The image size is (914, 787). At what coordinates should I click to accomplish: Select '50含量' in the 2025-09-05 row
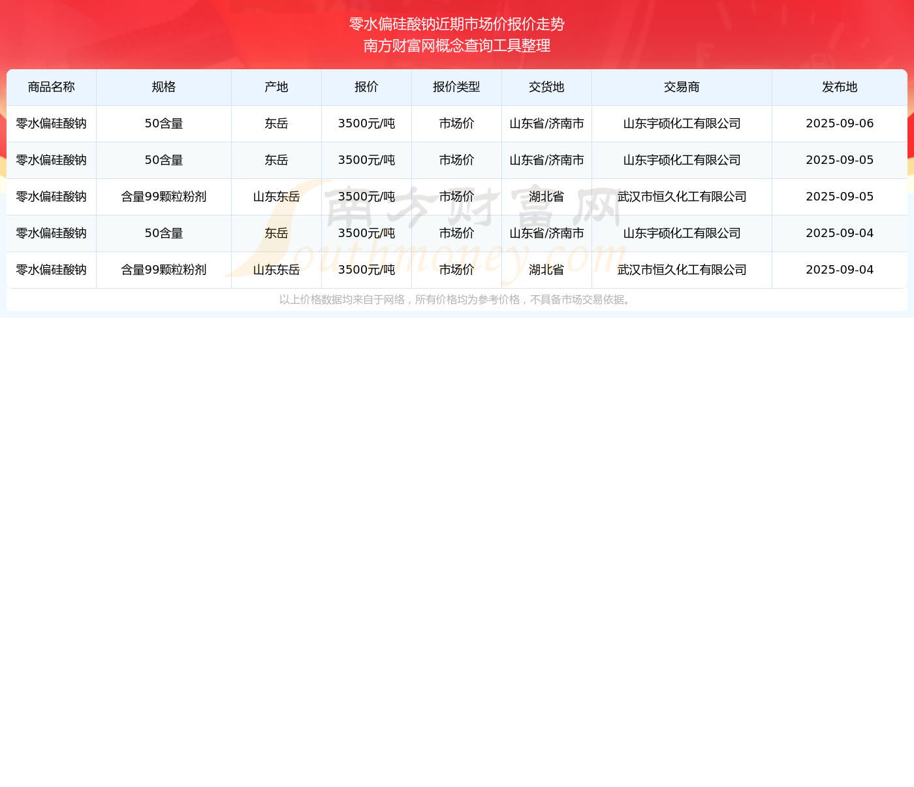pos(164,160)
